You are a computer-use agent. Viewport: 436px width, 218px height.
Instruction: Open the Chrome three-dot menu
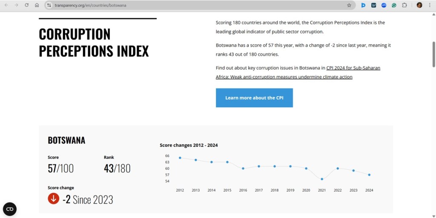(430, 5)
